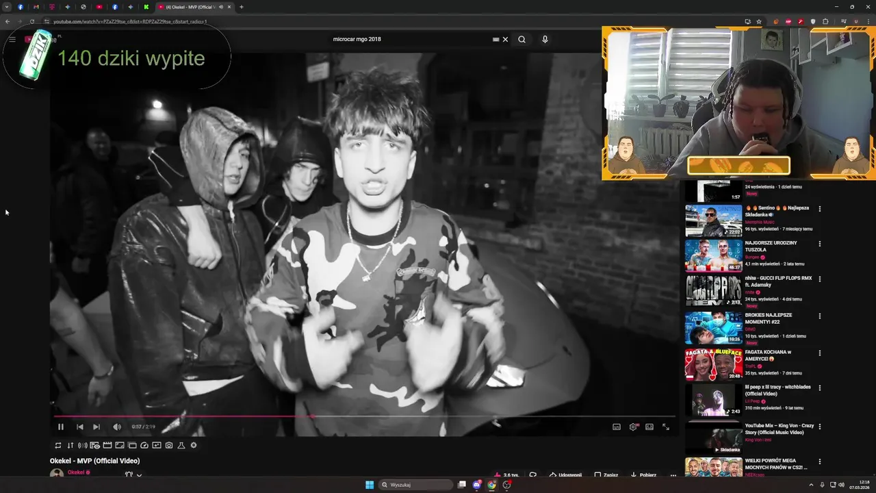Click the clapperboard icon below the player

pos(107,445)
